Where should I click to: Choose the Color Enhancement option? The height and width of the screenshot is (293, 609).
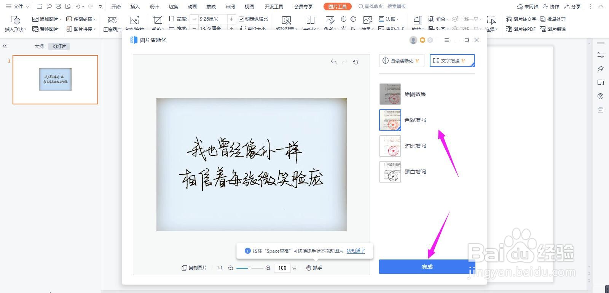click(x=403, y=120)
